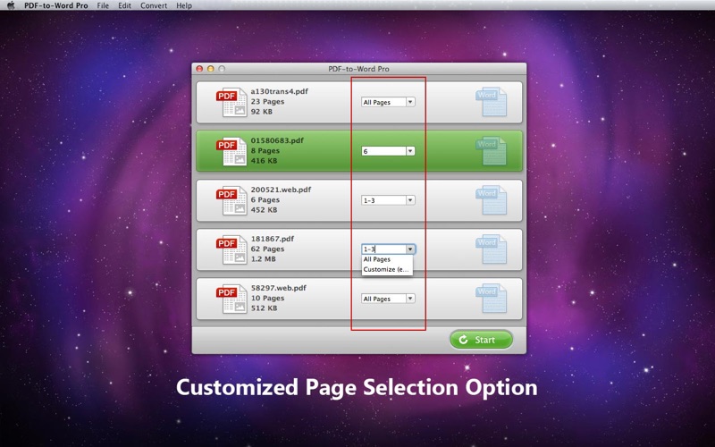
Task: Click the Word icon in 200521.web.pdf row
Action: pyautogui.click(x=491, y=199)
